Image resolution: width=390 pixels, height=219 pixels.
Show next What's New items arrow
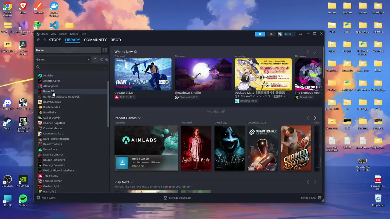(x=315, y=52)
